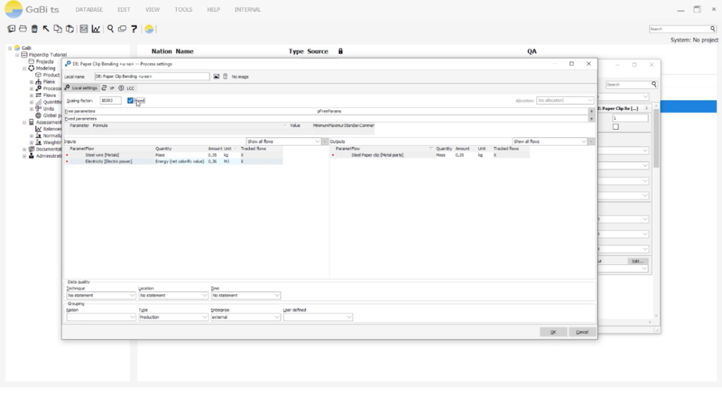Click the delete image trash icon
This screenshot has height=403, width=722.
[225, 76]
